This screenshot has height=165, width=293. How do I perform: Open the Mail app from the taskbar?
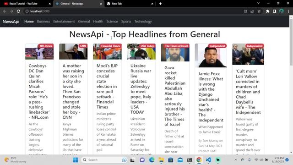[x=180, y=160]
